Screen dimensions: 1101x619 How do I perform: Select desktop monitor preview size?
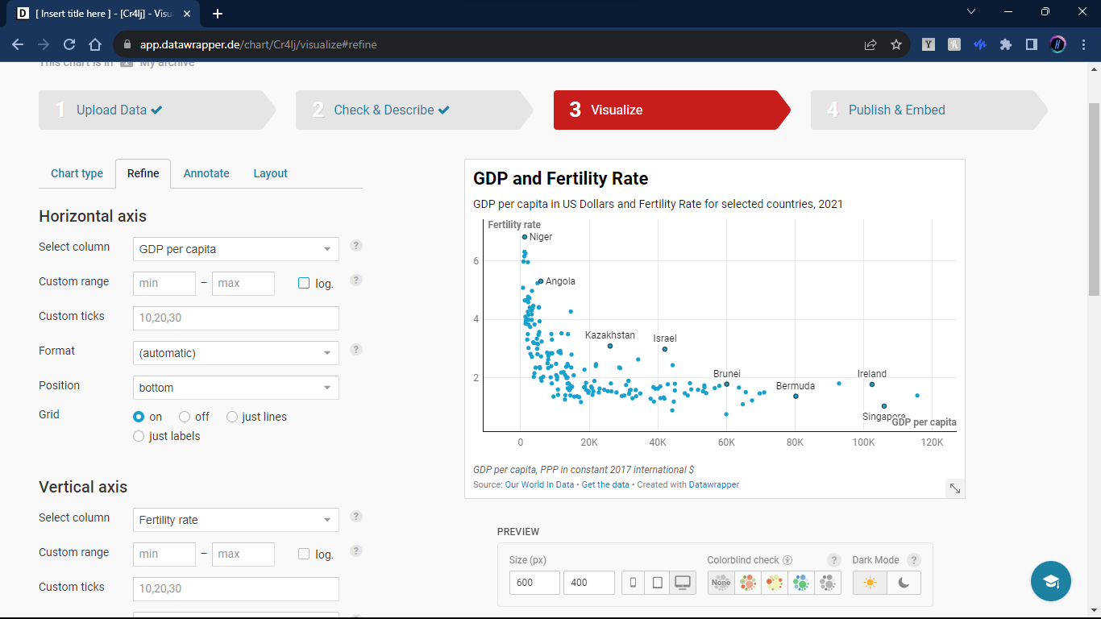click(x=683, y=583)
